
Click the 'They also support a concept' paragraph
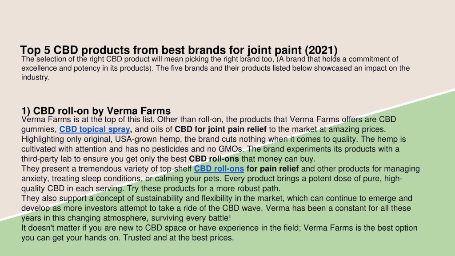(216, 208)
